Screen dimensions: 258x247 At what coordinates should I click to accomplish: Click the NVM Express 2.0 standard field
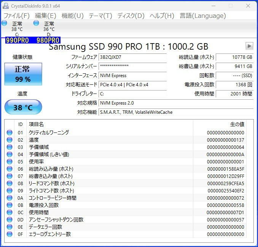176,103
